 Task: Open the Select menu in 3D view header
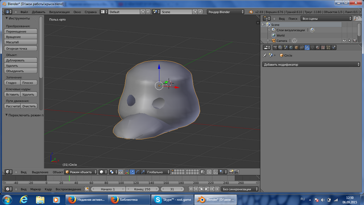pos(40,172)
